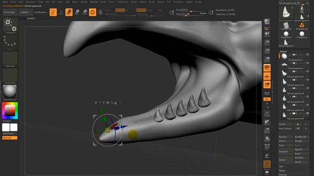Viewport: 314px width, 176px height.
Task: Open the Zplugin menu
Action: click(x=189, y=2)
